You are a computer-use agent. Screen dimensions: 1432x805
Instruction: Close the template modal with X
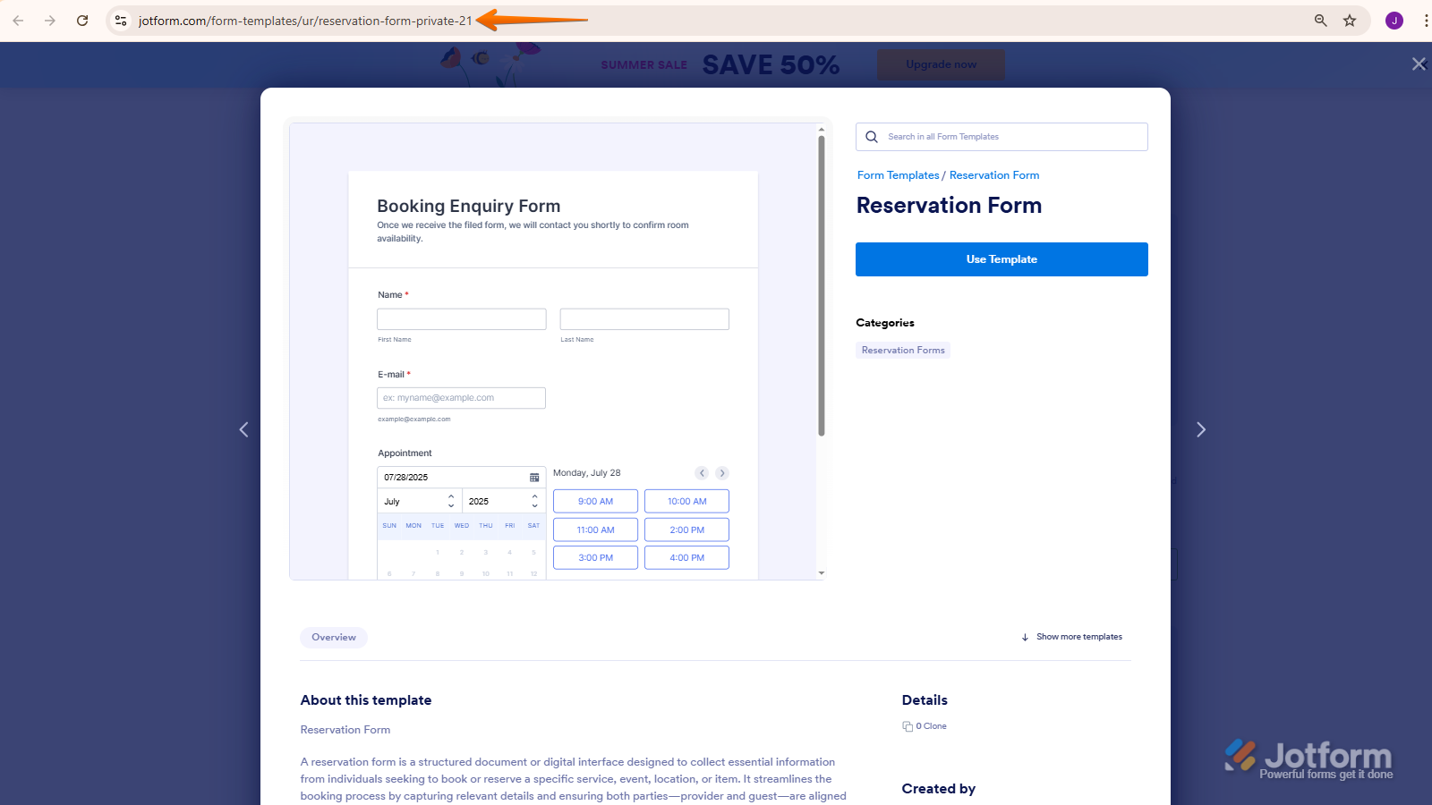coord(1419,64)
